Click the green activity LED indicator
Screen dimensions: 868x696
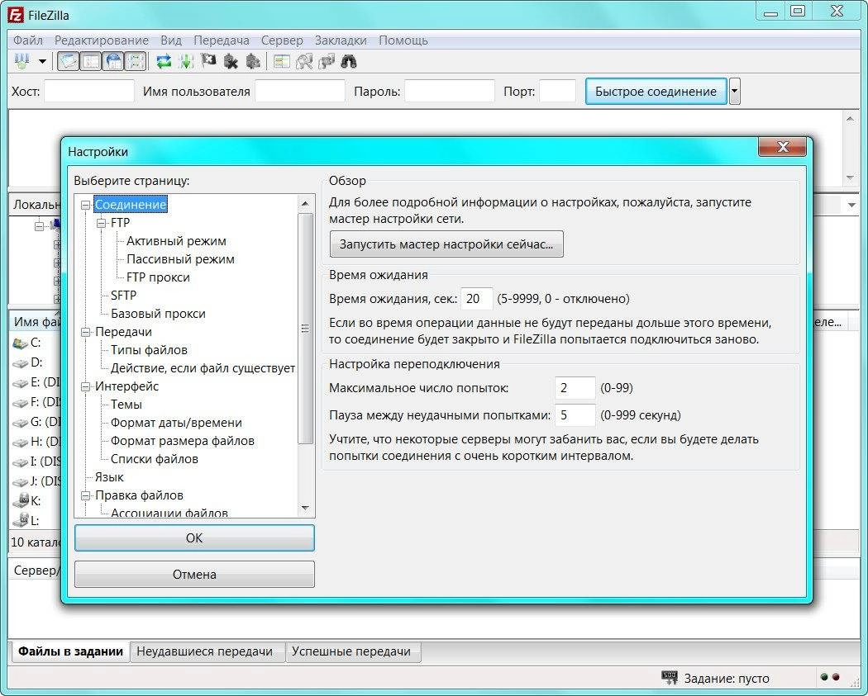click(x=823, y=677)
